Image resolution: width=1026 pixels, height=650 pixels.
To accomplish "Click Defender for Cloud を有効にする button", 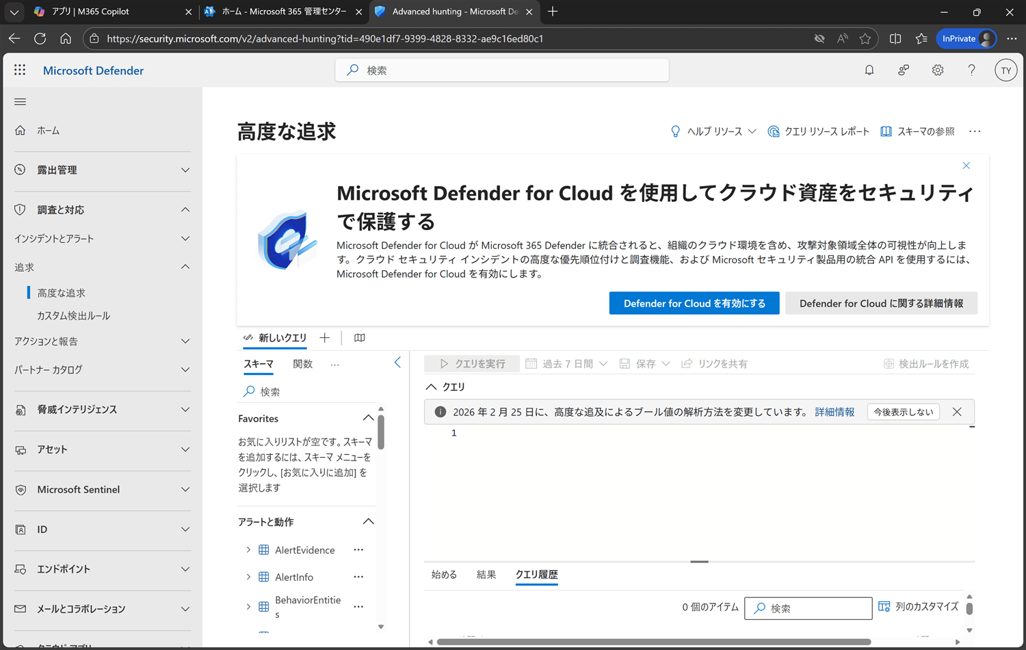I will pos(694,303).
